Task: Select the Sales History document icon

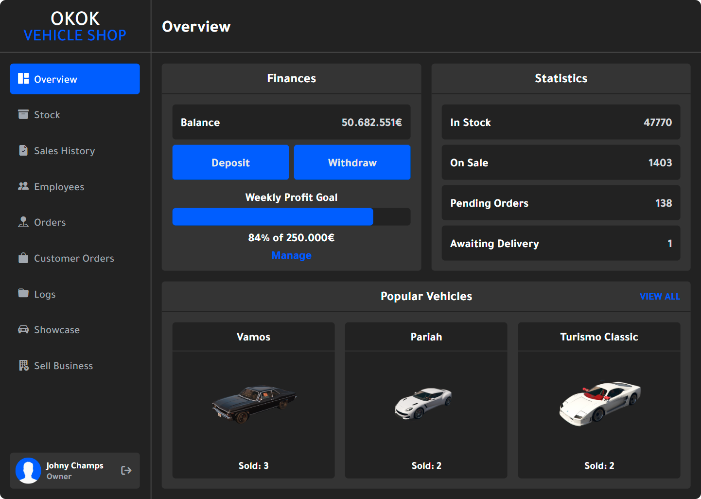Action: pyautogui.click(x=23, y=150)
